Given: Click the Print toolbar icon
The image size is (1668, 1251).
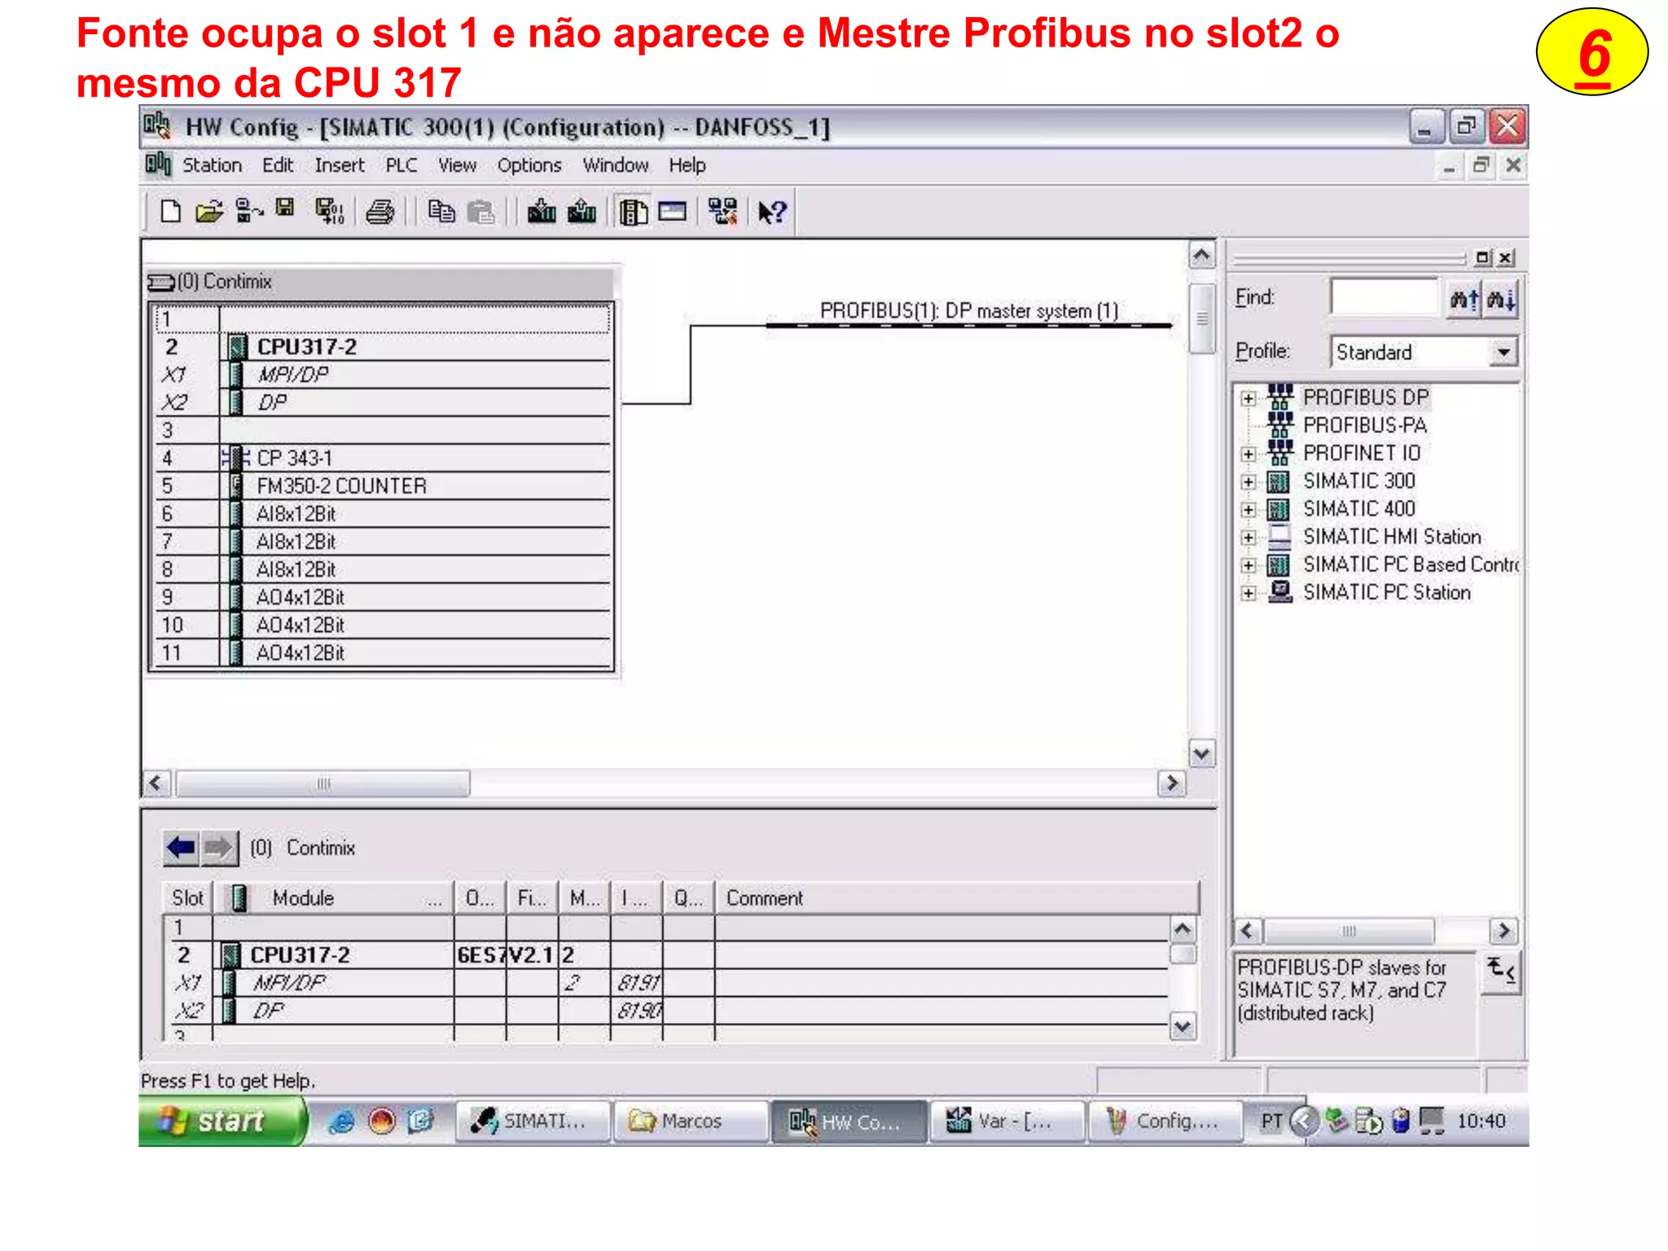Looking at the screenshot, I should (380, 213).
